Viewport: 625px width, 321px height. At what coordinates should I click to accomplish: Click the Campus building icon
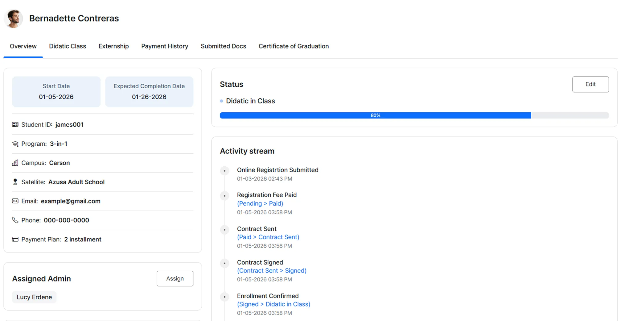coord(15,163)
